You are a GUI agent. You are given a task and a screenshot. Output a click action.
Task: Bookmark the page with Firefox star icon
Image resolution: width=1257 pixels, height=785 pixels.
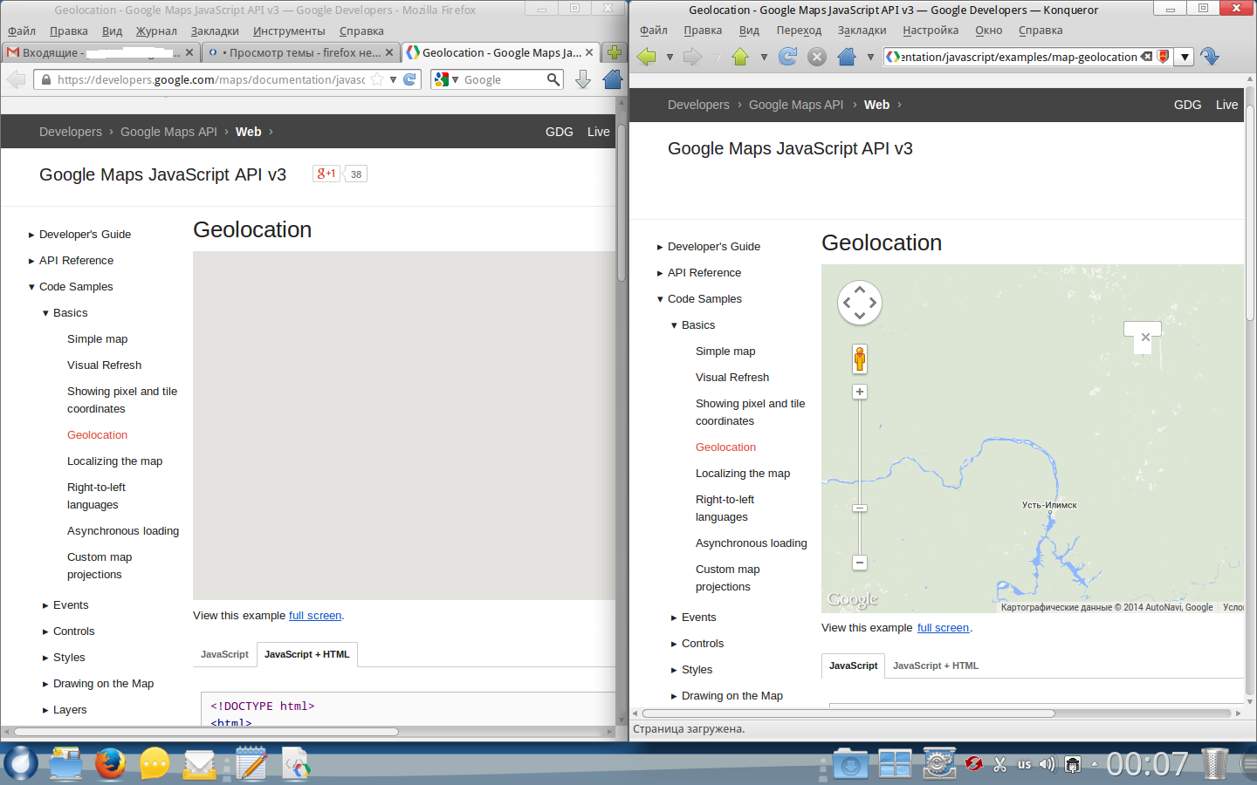(x=377, y=79)
